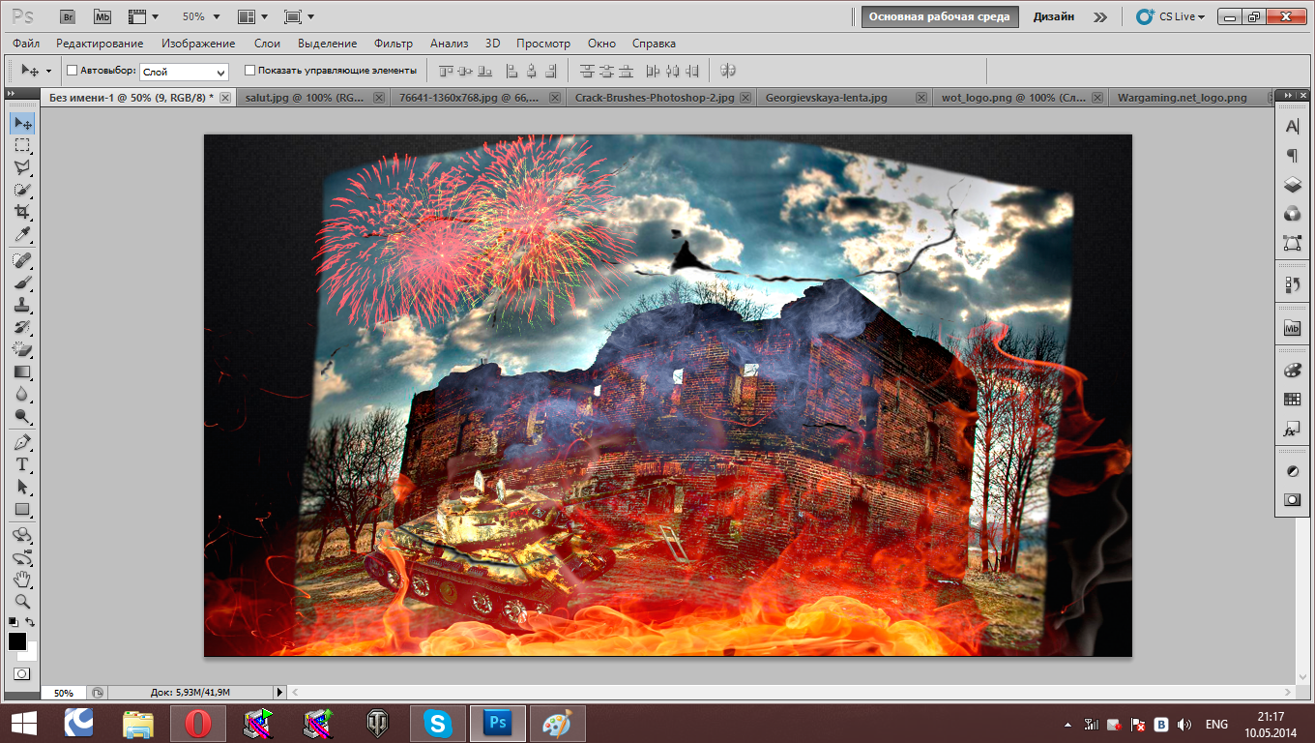Open the Слои menu
Viewport: 1315px width, 743px height.
pos(267,44)
